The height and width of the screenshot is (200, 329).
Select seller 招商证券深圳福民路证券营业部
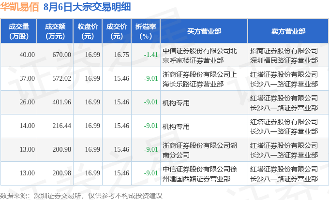[284, 56]
